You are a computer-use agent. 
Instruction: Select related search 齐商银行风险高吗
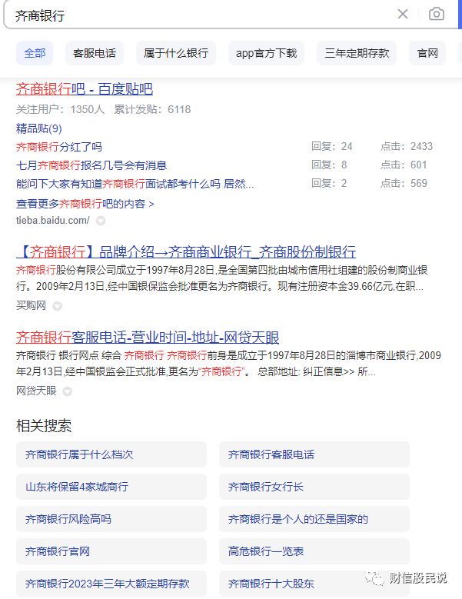point(111,519)
